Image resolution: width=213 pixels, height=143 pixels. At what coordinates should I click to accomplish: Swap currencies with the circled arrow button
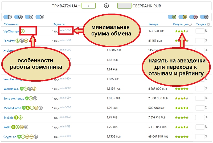click(x=106, y=6)
